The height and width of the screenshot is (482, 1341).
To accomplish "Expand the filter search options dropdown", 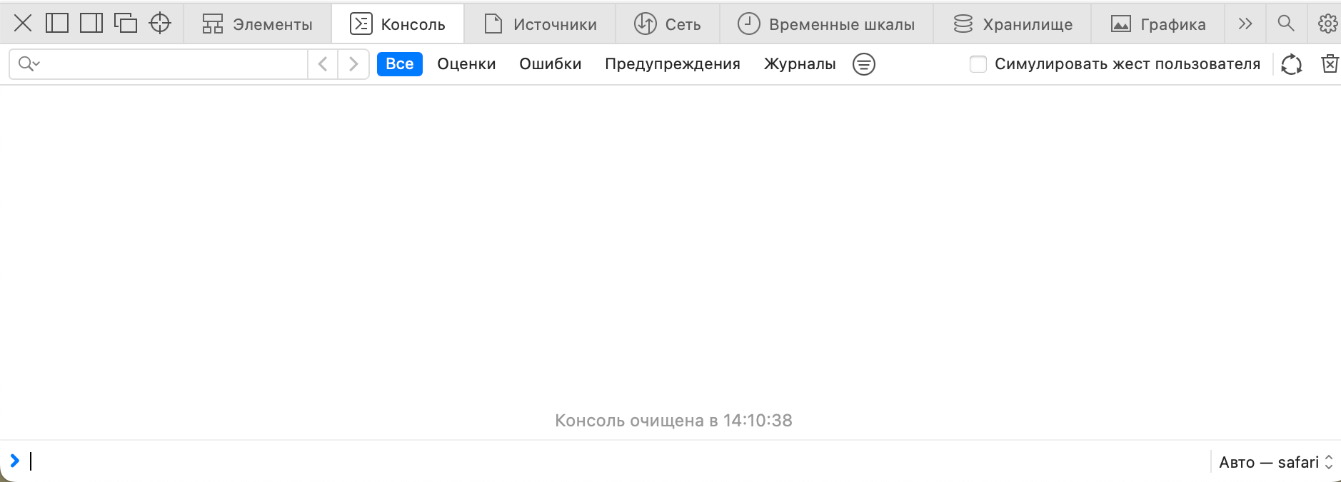I will (29, 64).
